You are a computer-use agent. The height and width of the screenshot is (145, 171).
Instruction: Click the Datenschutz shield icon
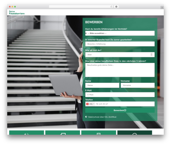[86, 117]
